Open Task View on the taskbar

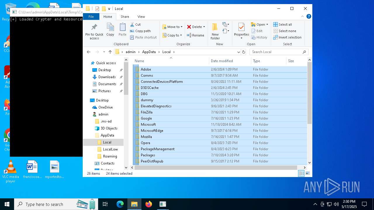(105, 204)
